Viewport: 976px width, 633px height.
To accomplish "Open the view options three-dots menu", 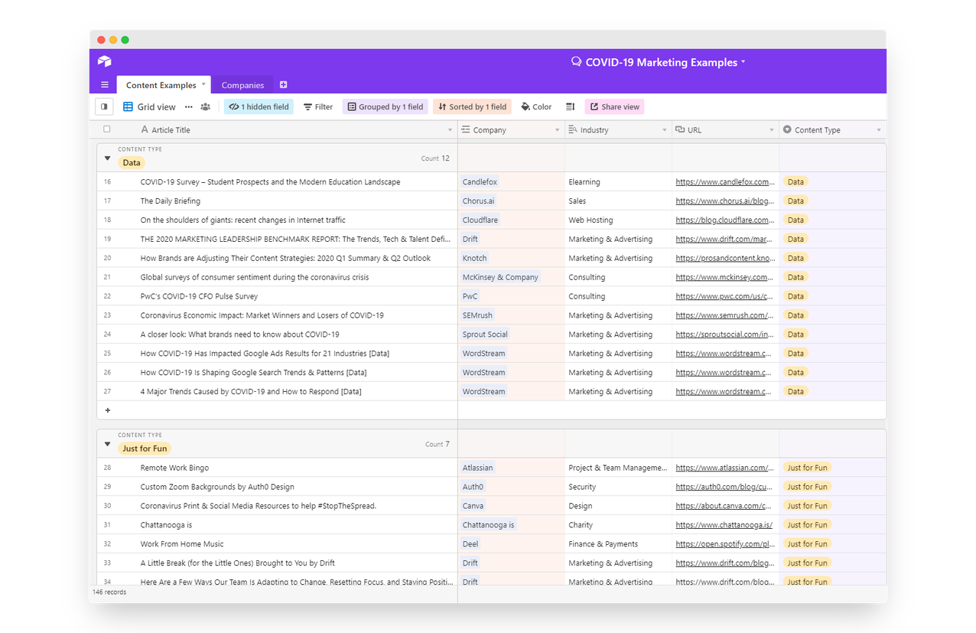I will coord(189,107).
